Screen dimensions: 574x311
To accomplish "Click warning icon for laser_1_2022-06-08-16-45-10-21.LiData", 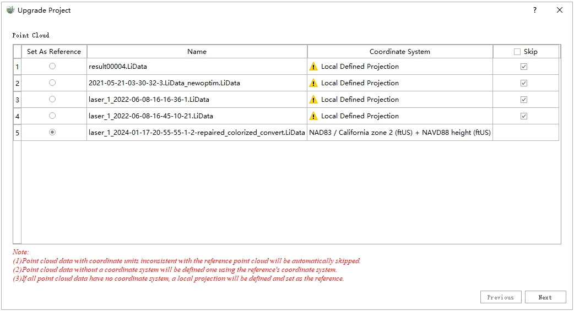I will pyautogui.click(x=313, y=116).
